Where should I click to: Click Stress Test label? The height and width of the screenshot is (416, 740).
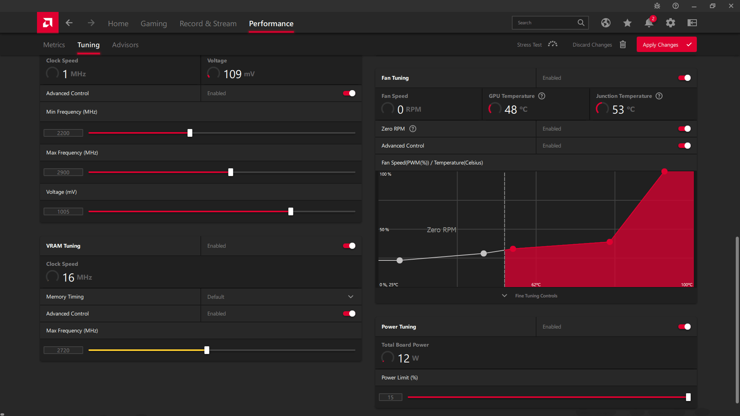(529, 45)
